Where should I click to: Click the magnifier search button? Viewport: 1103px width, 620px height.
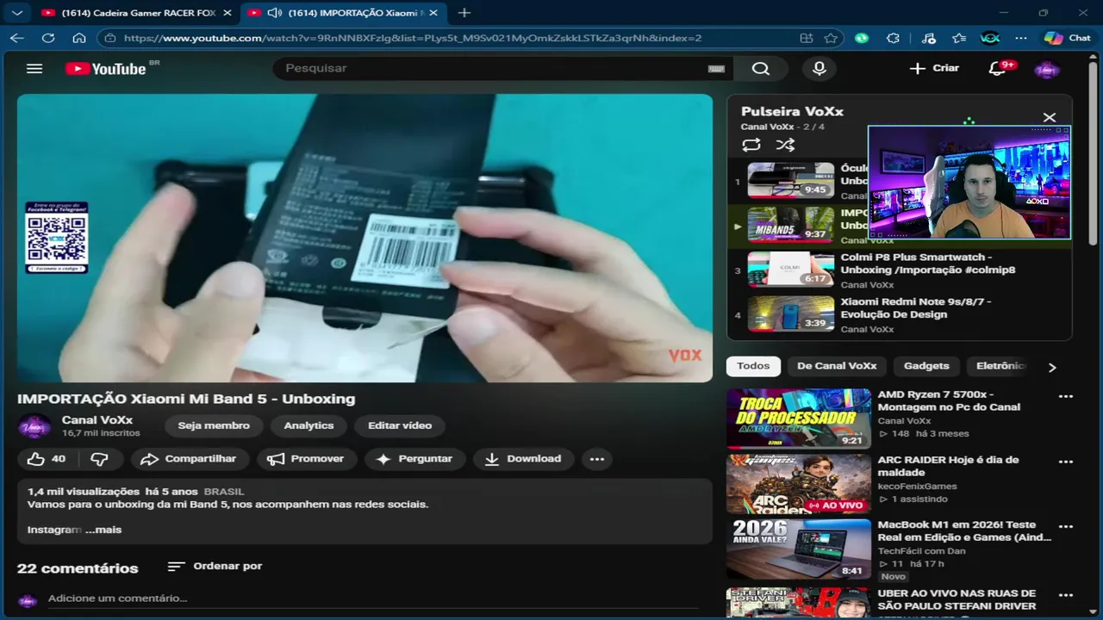click(x=761, y=68)
